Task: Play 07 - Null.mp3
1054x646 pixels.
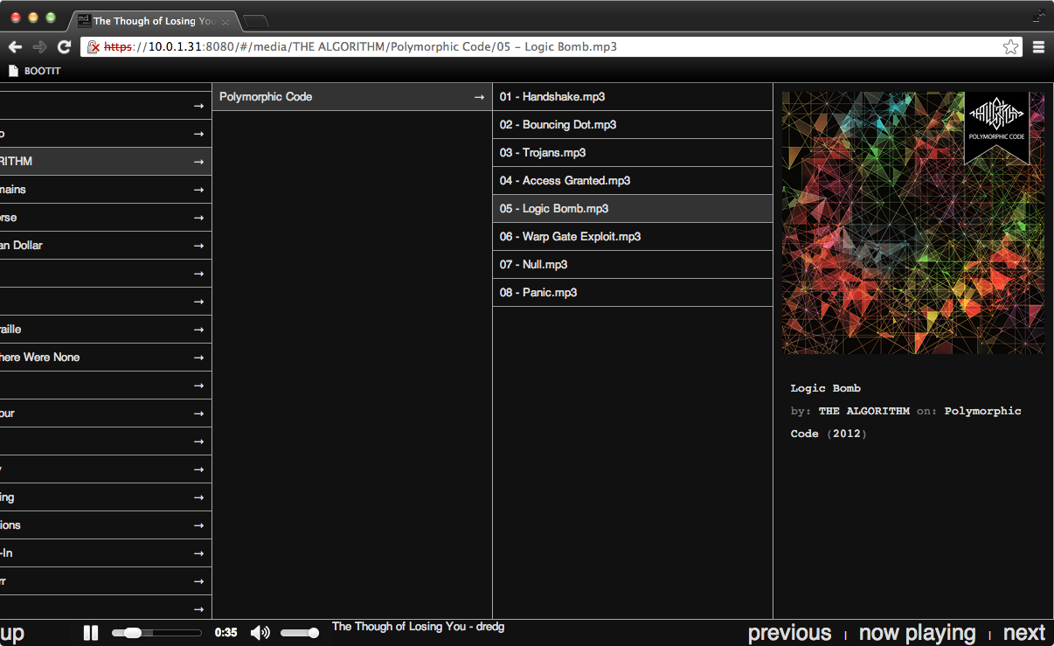Action: (633, 265)
